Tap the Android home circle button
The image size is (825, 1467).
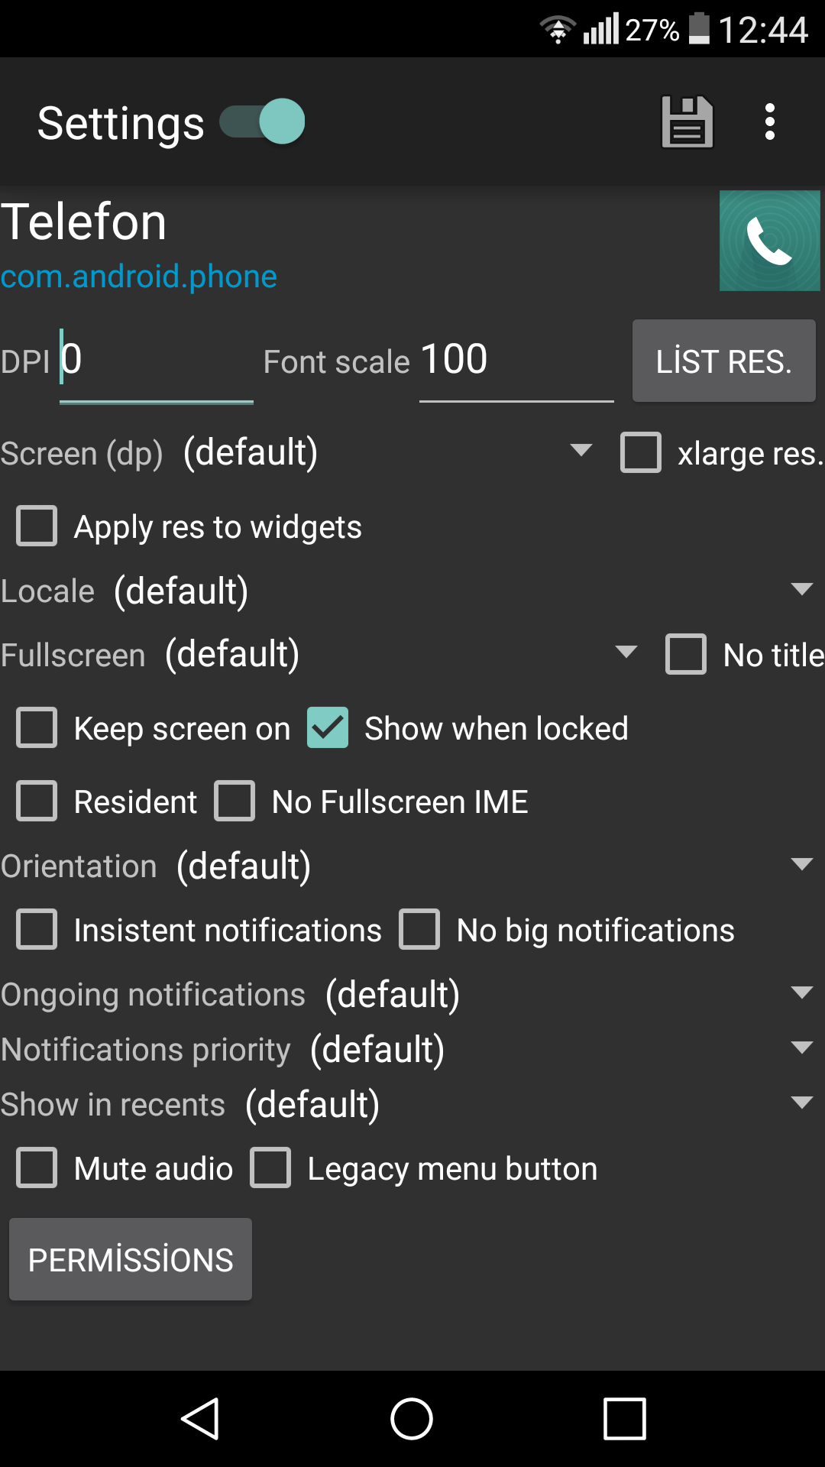pos(412,1419)
